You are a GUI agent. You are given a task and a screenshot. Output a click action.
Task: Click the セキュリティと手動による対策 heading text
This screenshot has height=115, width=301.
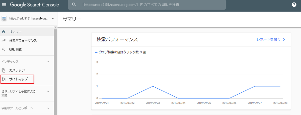pyautogui.click(x=19, y=93)
